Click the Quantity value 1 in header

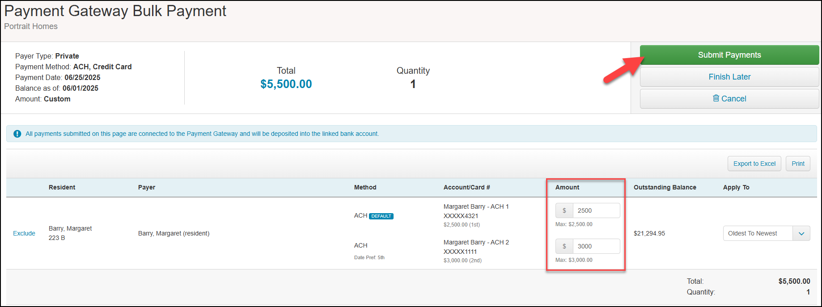tap(413, 84)
